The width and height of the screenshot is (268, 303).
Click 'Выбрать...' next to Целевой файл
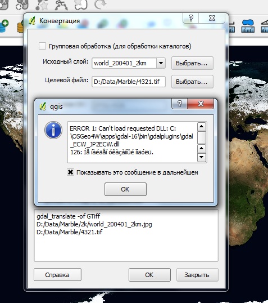[x=192, y=82]
